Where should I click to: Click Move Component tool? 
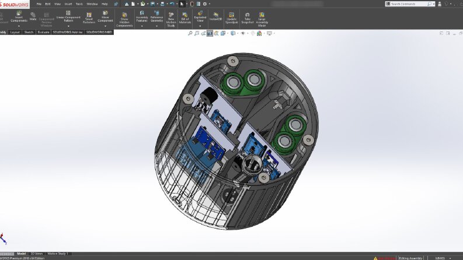106,16
